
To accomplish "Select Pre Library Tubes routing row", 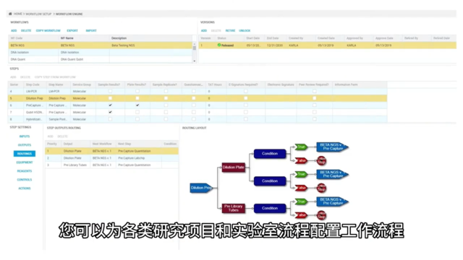I will 111,165.
